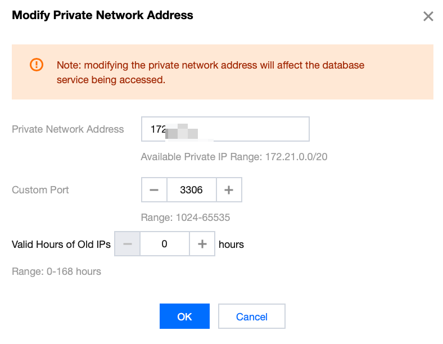
Task: Click the note about affecting database service
Action: point(210,73)
